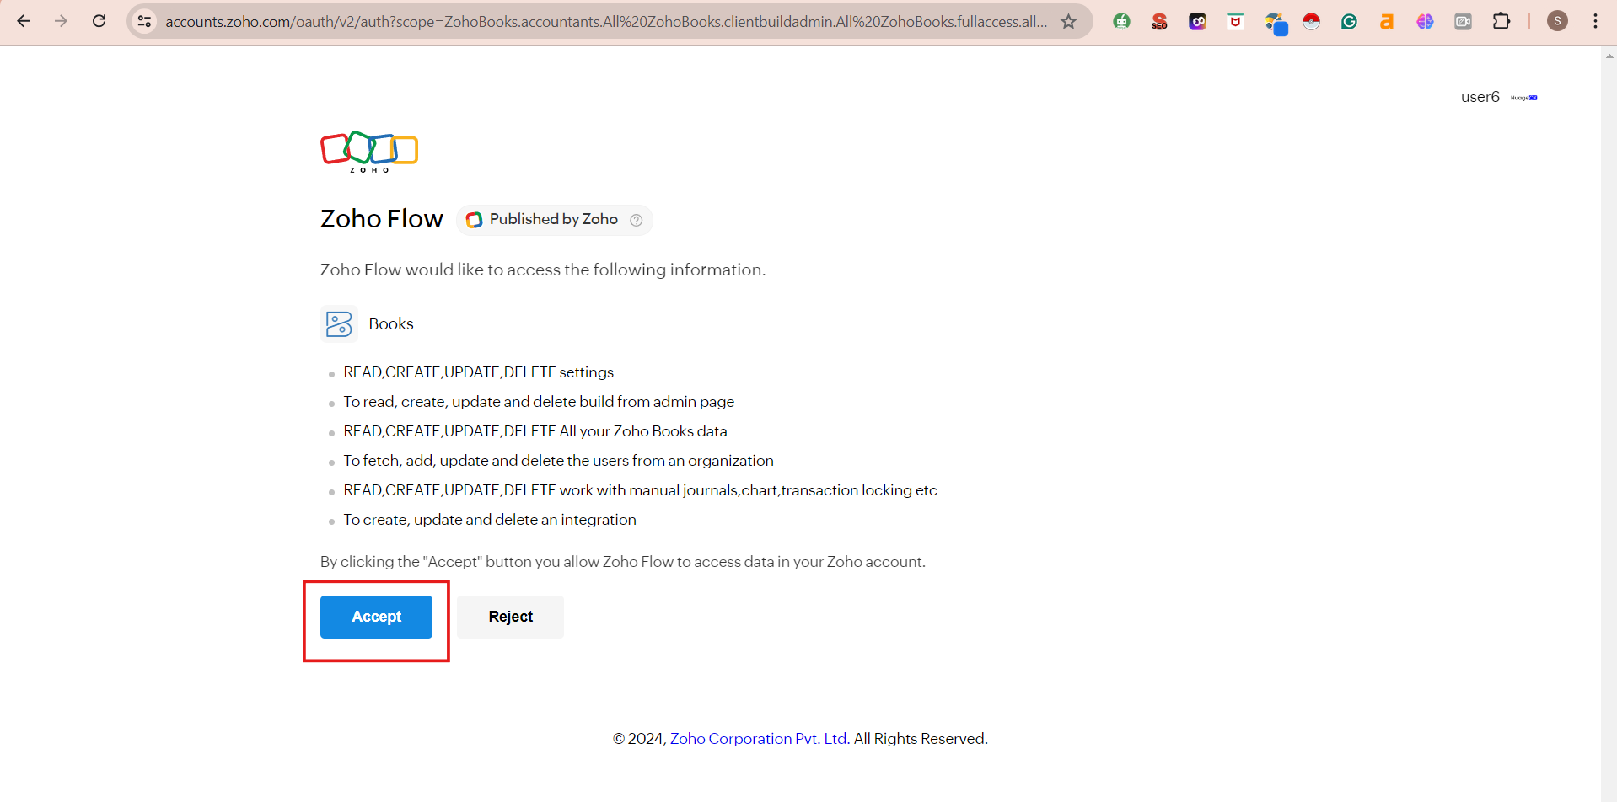Click the 'Zoho Flow' heading
The height and width of the screenshot is (802, 1617).
[x=382, y=219]
